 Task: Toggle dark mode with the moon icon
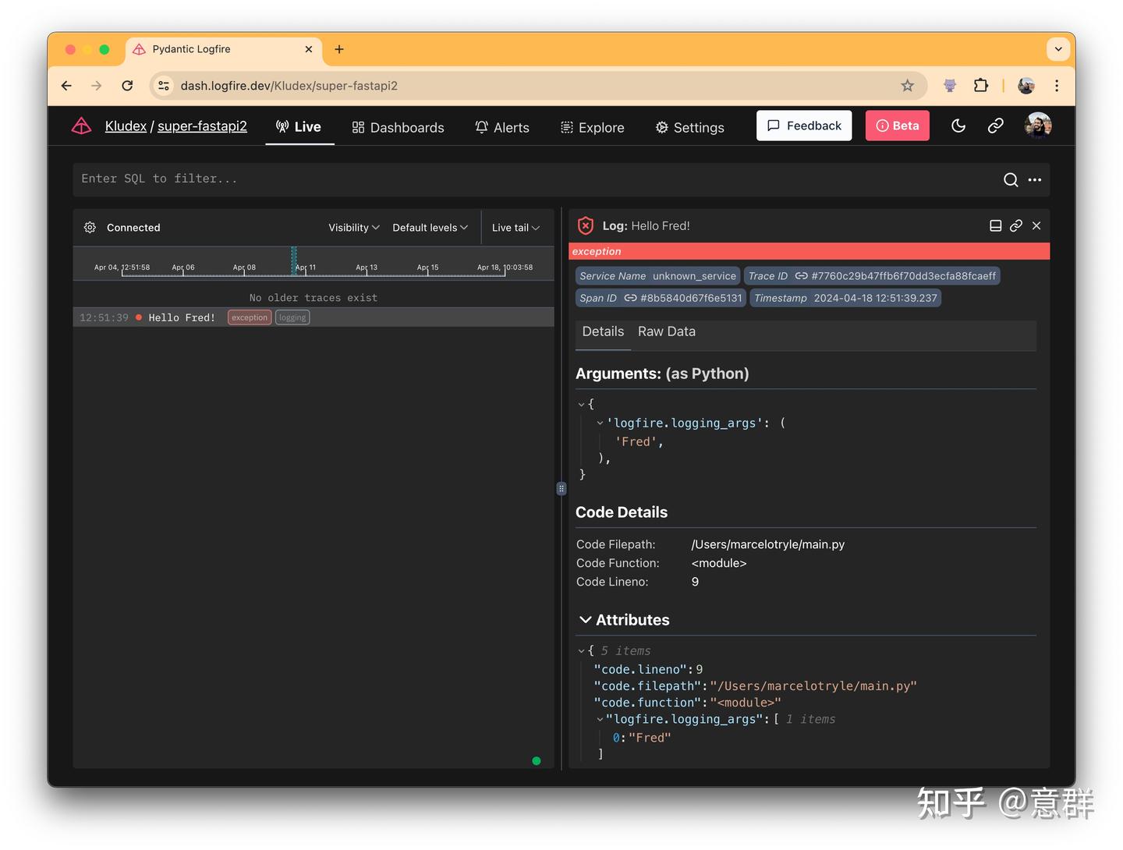(x=958, y=126)
